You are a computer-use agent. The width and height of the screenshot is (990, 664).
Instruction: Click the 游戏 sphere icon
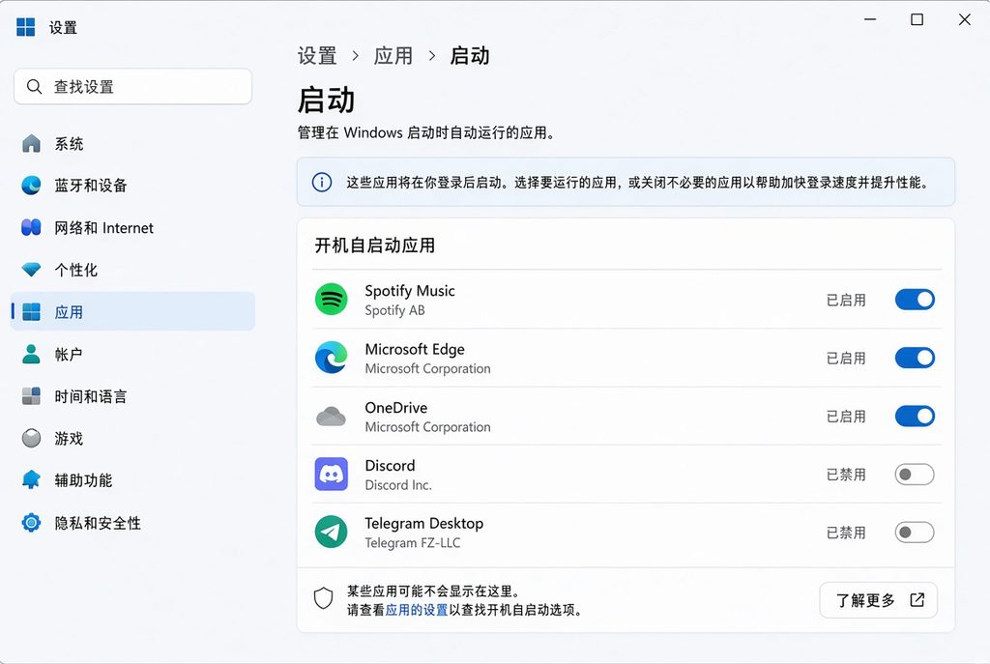pyautogui.click(x=31, y=438)
